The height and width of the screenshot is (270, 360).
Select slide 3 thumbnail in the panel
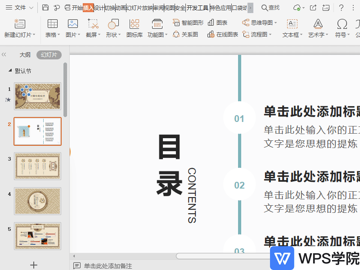point(37,166)
